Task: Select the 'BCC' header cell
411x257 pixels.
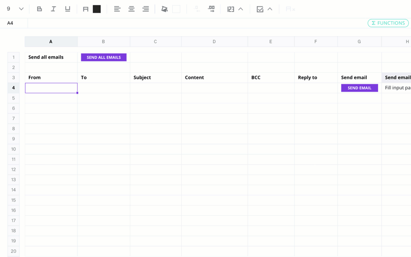Action: (271, 78)
